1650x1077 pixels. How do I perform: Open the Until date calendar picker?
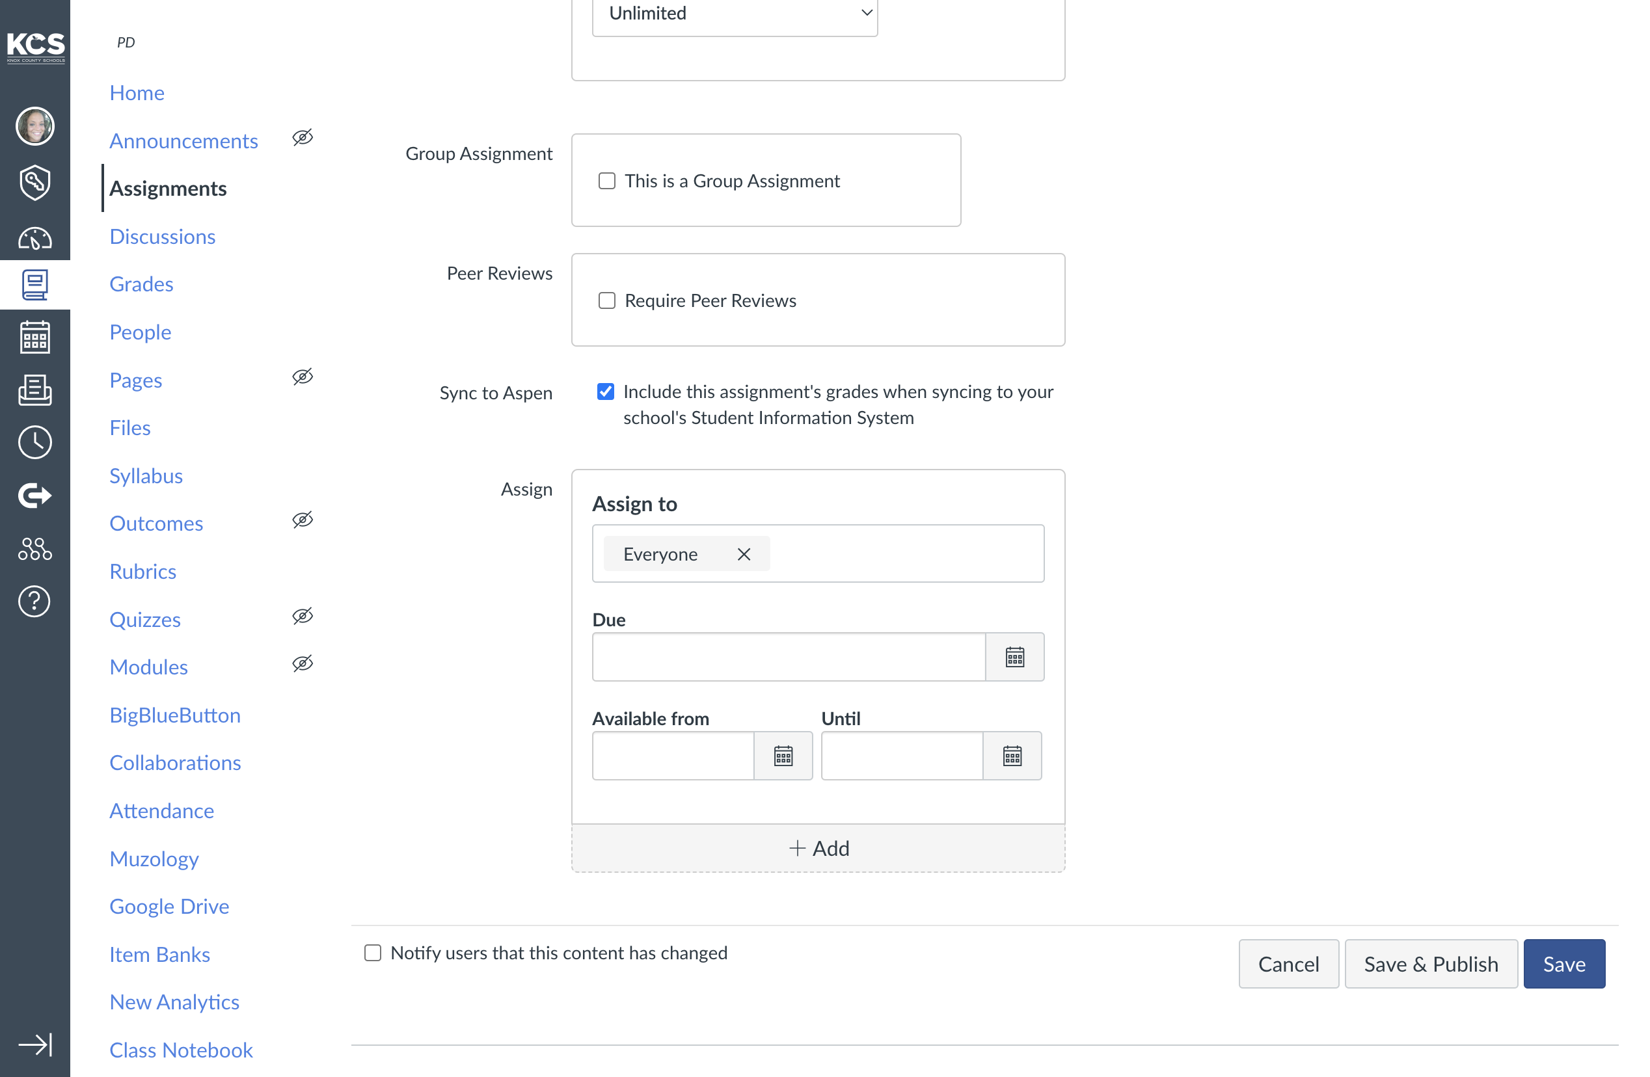click(1012, 756)
